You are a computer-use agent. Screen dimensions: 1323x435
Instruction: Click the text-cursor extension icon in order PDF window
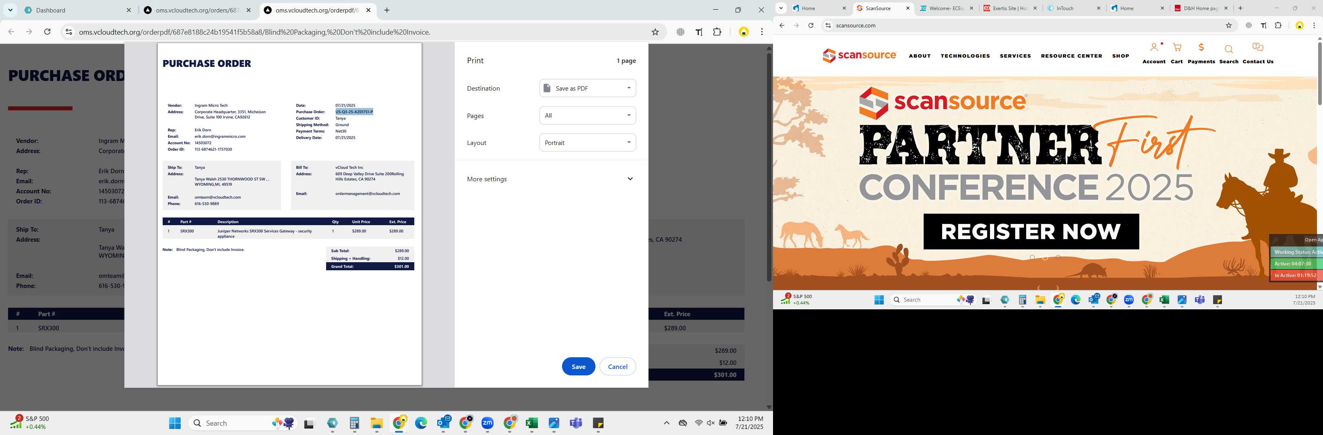tap(699, 32)
